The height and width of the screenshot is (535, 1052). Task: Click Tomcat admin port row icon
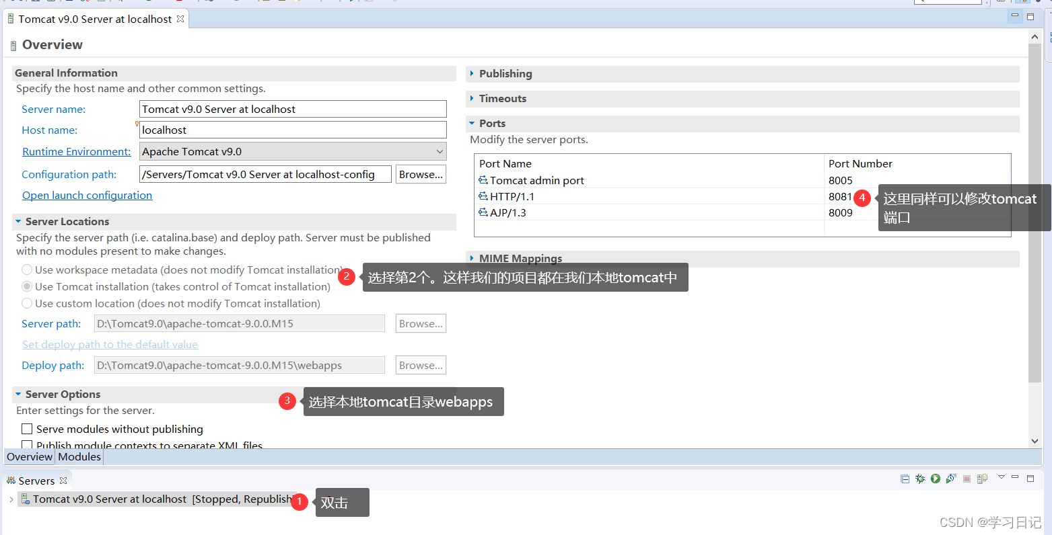pyautogui.click(x=483, y=180)
